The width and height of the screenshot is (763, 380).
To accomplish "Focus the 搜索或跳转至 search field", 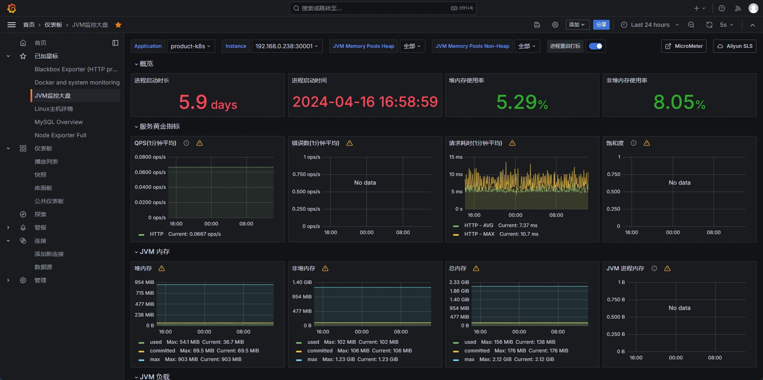I will click(383, 8).
